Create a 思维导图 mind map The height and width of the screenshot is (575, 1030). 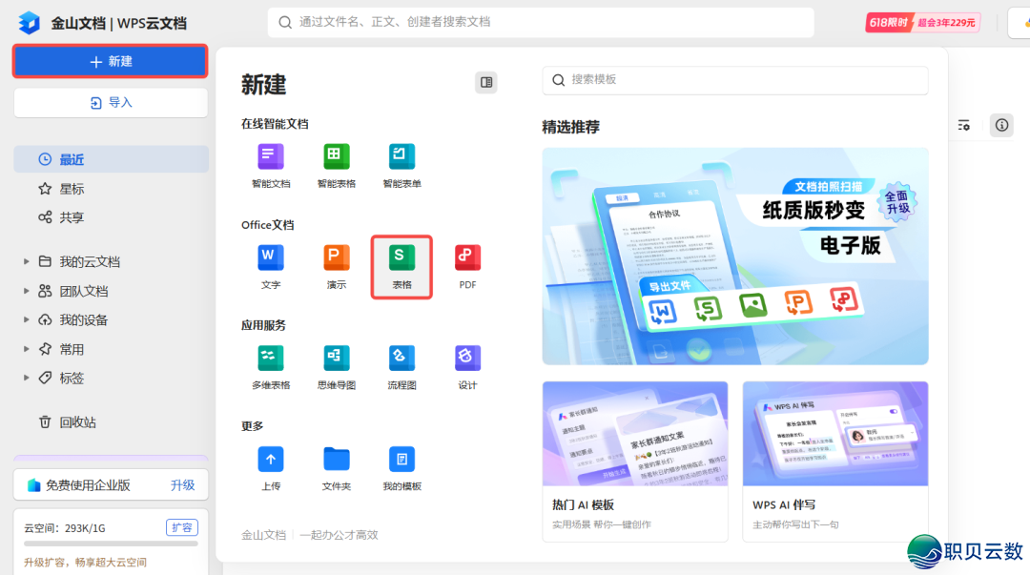click(337, 367)
